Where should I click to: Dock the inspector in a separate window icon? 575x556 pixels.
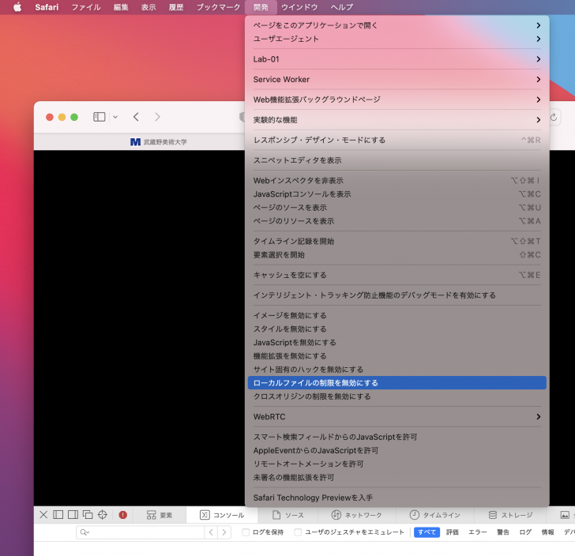[88, 515]
